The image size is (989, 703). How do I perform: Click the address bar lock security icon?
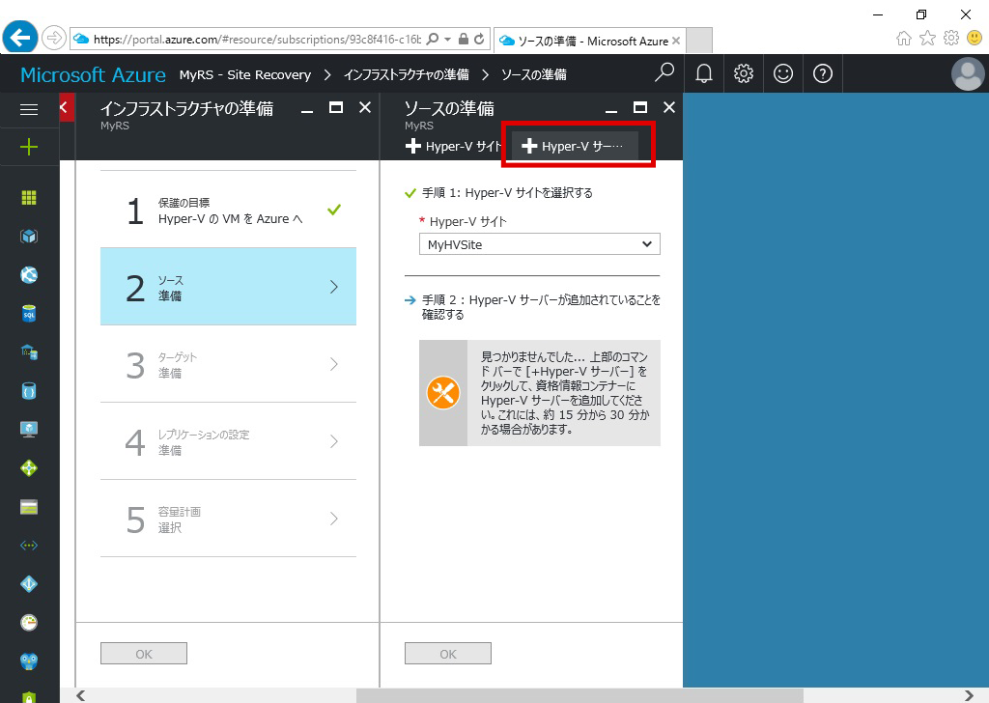click(463, 39)
